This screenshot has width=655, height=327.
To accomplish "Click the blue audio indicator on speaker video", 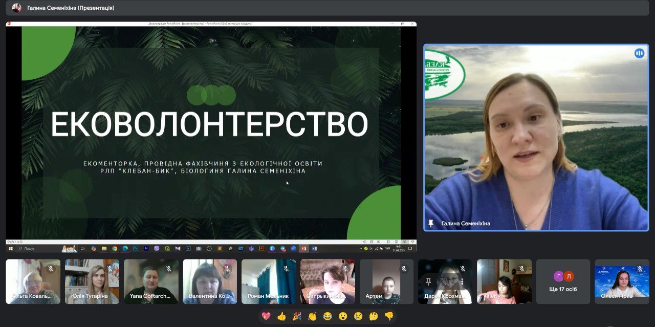I will tap(639, 53).
